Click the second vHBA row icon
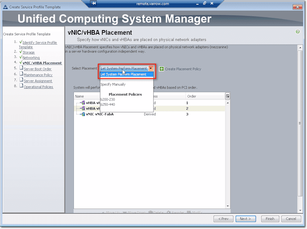This screenshot has height=229, width=307. (83, 108)
